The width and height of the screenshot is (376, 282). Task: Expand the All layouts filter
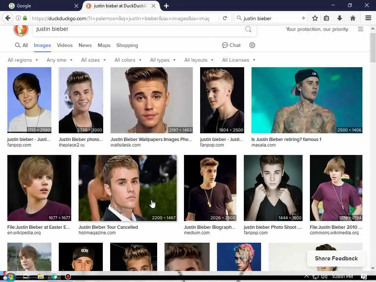199,60
